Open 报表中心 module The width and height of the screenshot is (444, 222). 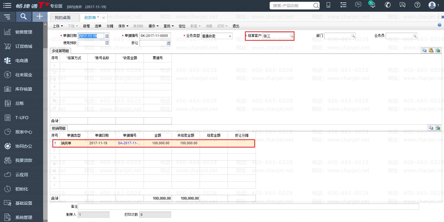click(22, 132)
